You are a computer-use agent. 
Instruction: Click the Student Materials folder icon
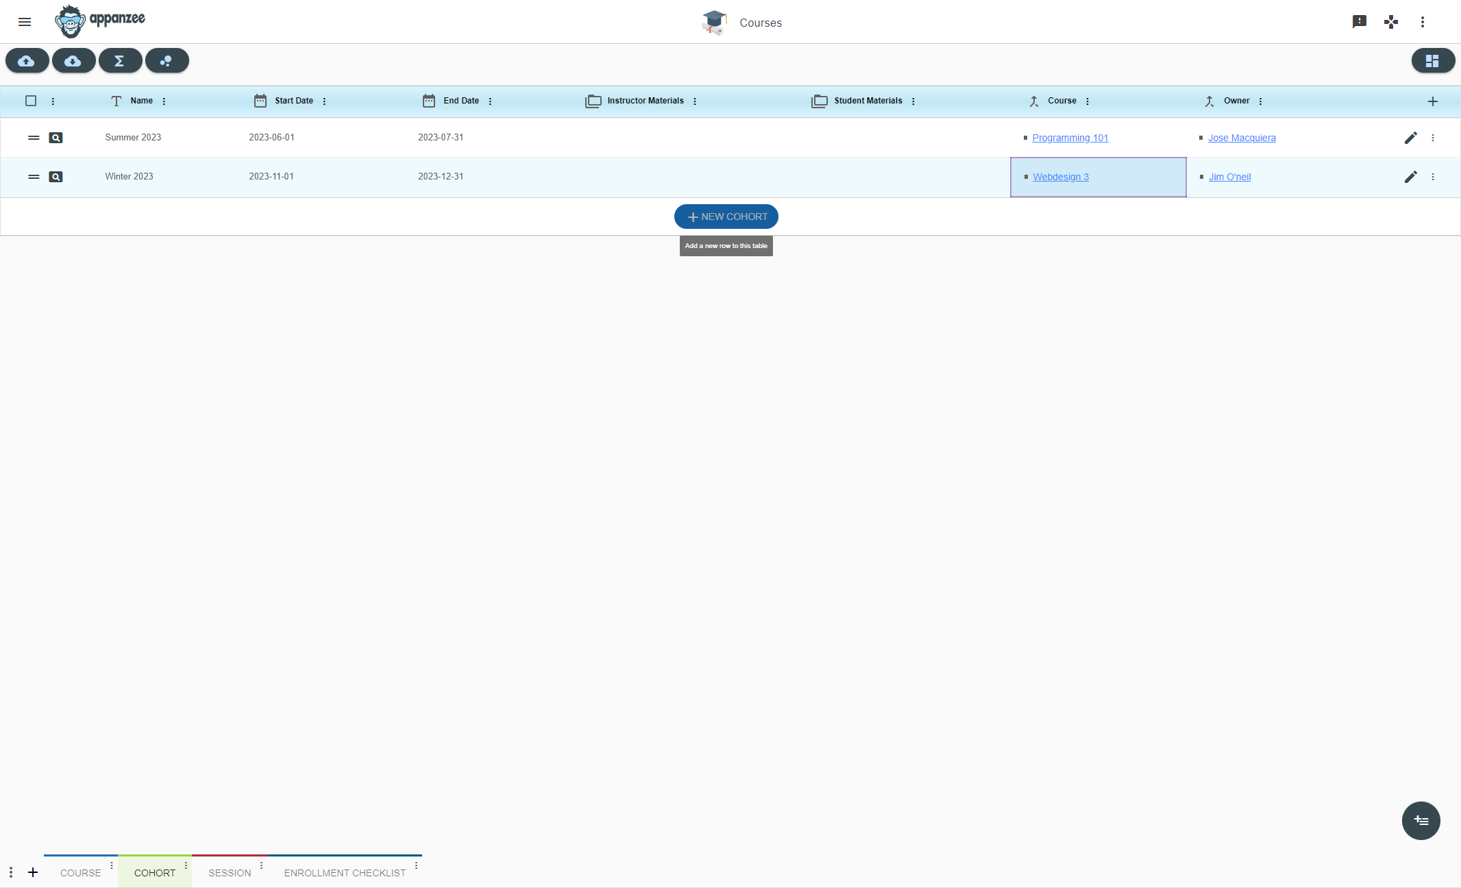coord(820,101)
